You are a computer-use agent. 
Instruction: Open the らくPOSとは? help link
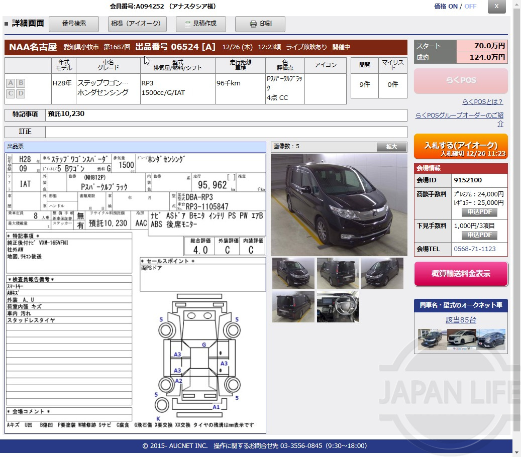click(481, 102)
